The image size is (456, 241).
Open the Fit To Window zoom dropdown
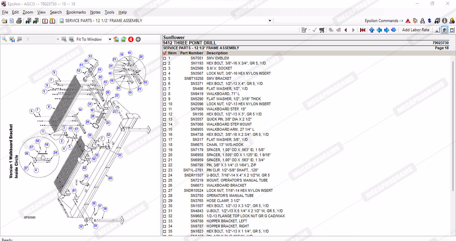point(110,39)
